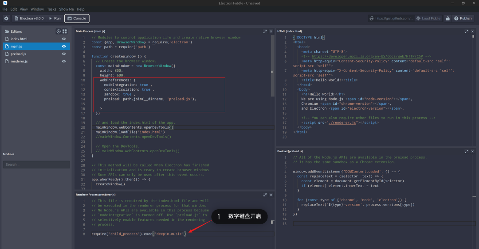Click file icon beside index.html entry
Screen dimensions: 479x249
[7, 39]
